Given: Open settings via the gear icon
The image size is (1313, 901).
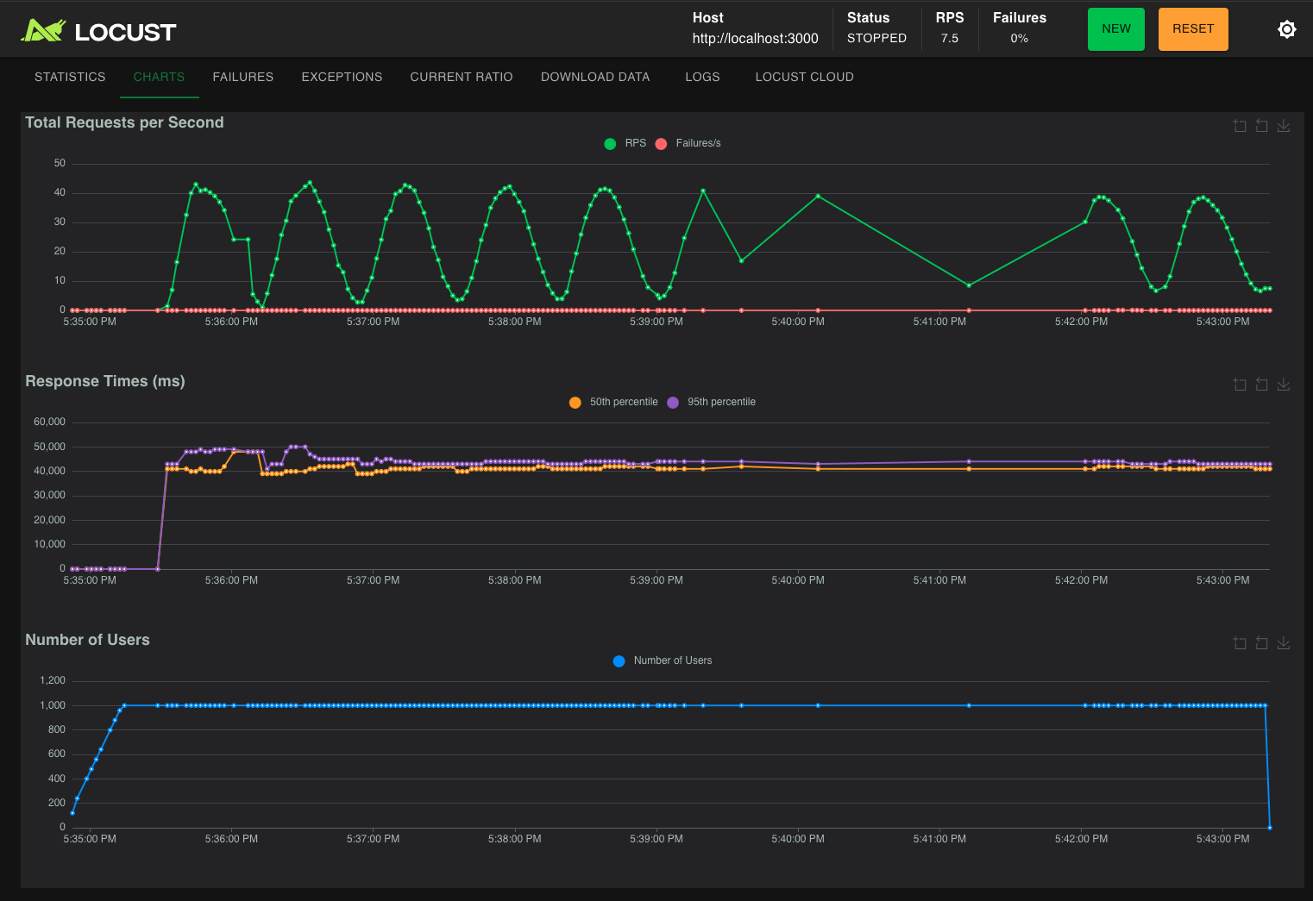Looking at the screenshot, I should [1286, 29].
